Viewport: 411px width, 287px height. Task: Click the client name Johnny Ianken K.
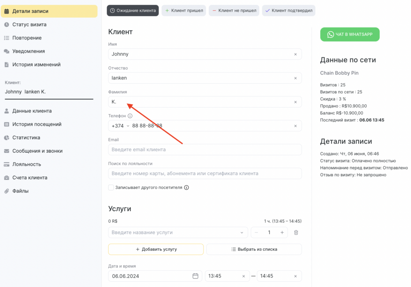25,92
